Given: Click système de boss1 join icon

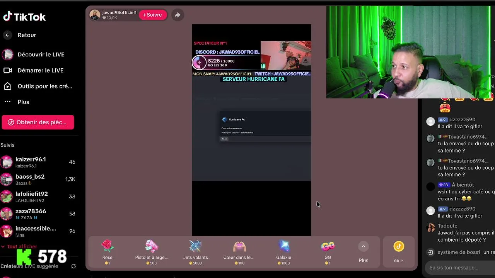Looking at the screenshot, I should (x=430, y=253).
